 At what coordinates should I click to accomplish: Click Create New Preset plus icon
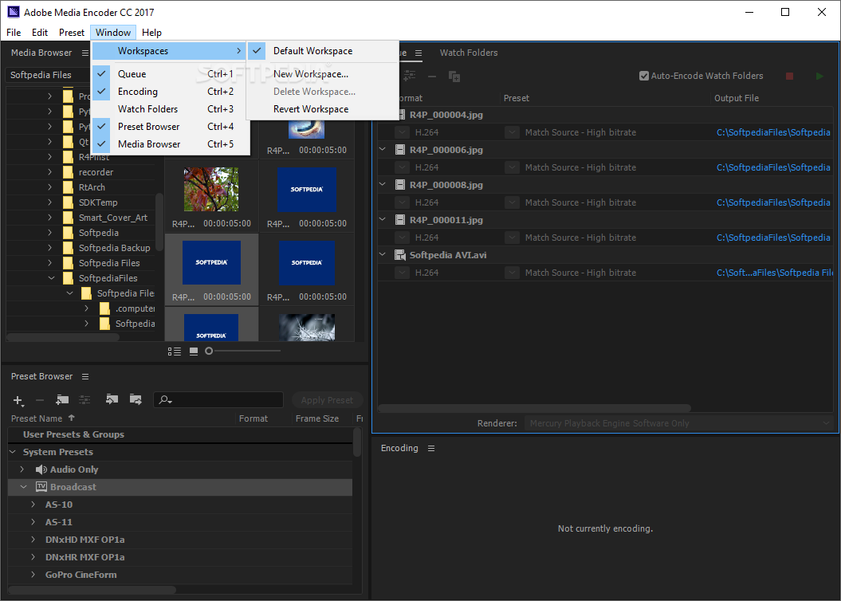(x=18, y=400)
